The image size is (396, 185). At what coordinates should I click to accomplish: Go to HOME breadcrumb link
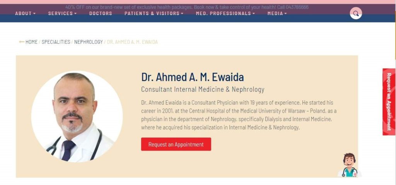pos(31,42)
